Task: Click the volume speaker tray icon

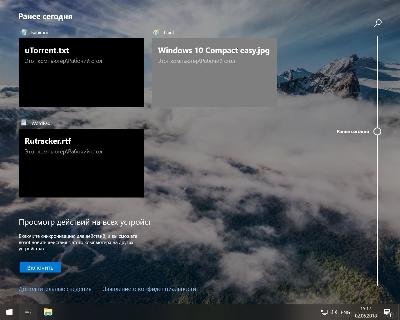Action: coord(333,312)
